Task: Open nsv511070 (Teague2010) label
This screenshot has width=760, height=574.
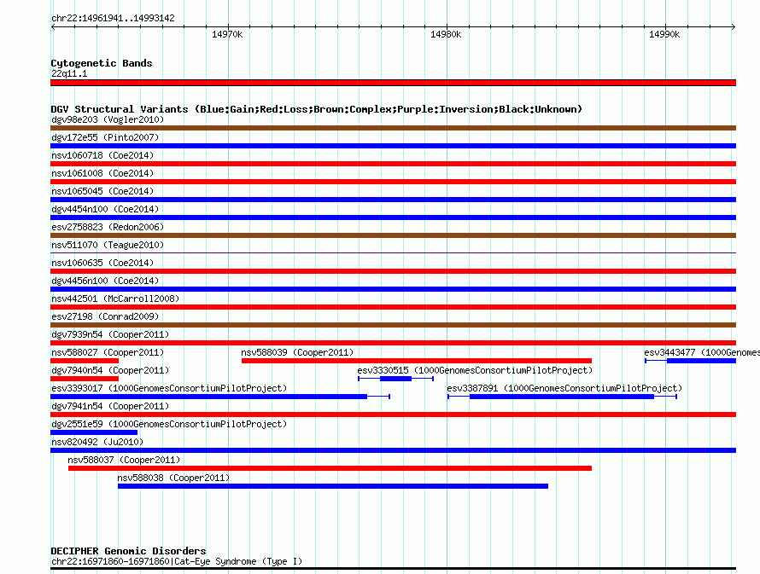Action: (108, 245)
